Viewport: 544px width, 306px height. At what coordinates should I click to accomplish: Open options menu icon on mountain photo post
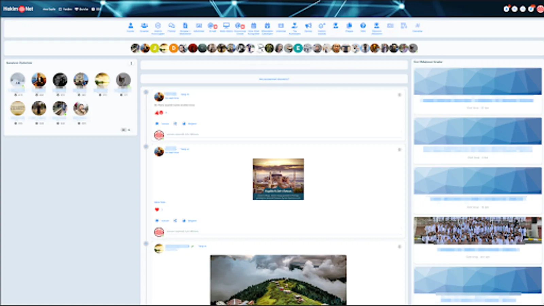pyautogui.click(x=400, y=247)
